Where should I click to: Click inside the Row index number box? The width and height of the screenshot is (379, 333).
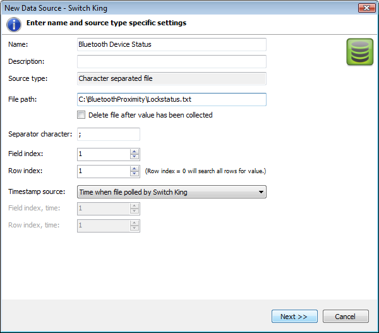point(104,171)
